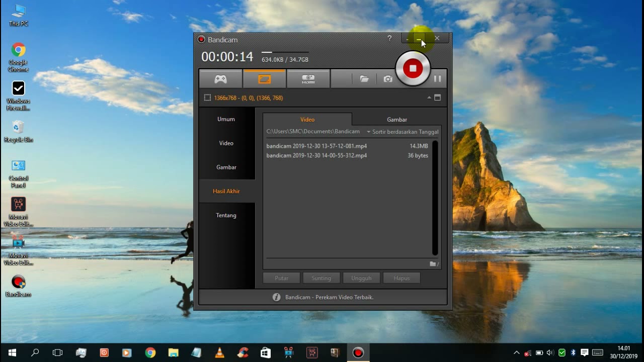Click the storage usage progress bar

pyautogui.click(x=285, y=52)
